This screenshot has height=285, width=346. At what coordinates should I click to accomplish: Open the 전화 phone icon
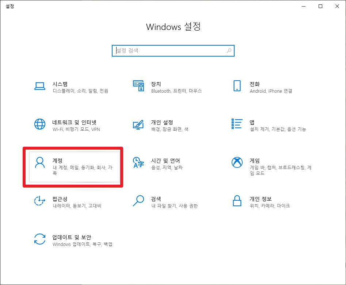click(x=237, y=86)
